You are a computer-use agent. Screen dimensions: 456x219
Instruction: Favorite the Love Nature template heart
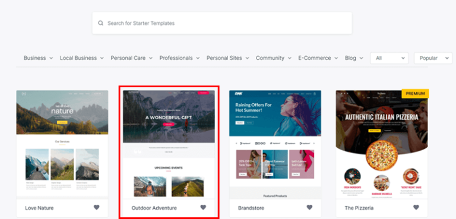(97, 207)
